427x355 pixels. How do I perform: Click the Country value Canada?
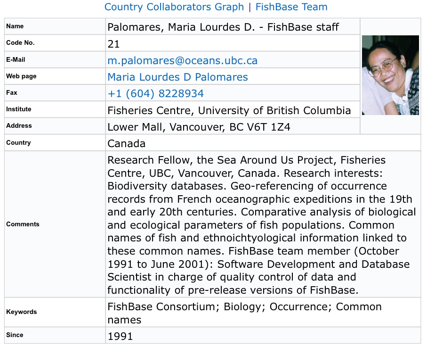coord(126,143)
